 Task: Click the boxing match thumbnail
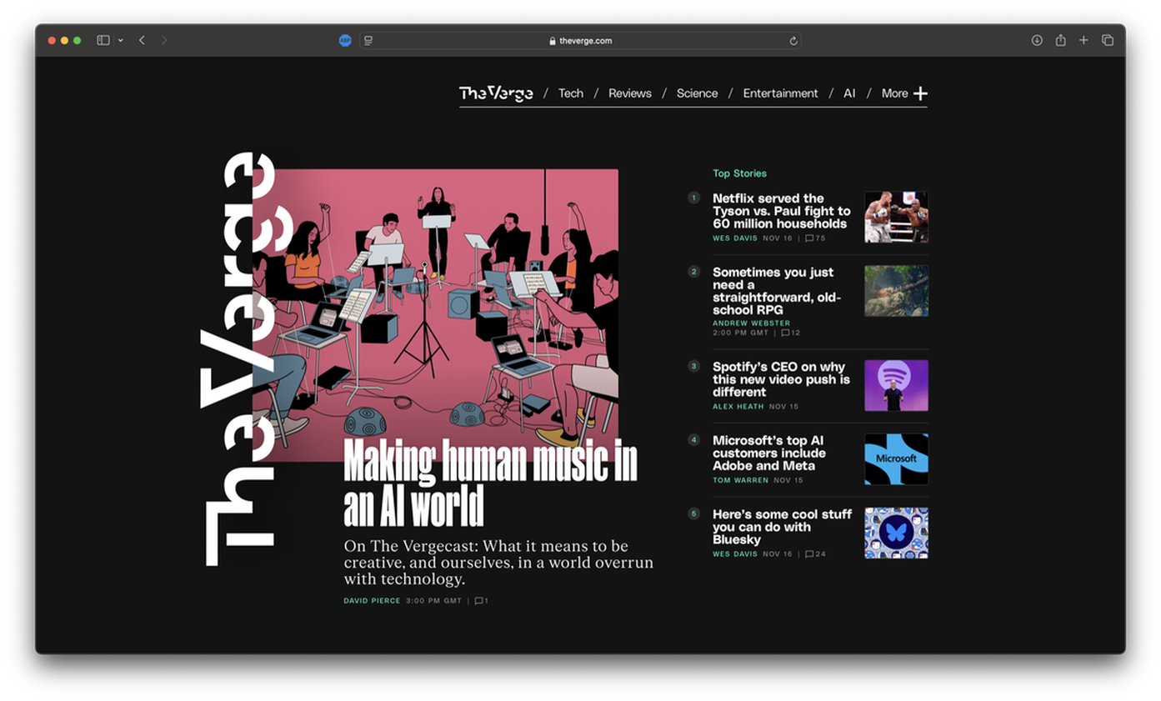pos(896,217)
